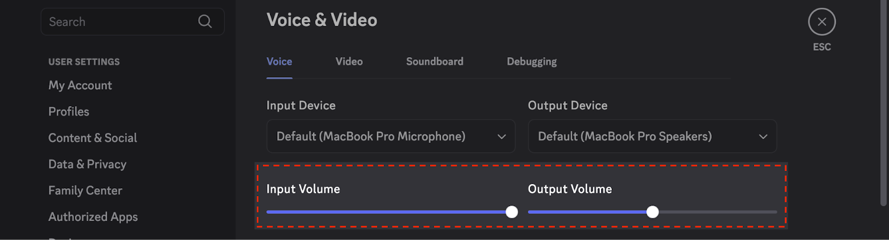Open Authorized Apps settings
The image size is (889, 240).
[x=93, y=217]
